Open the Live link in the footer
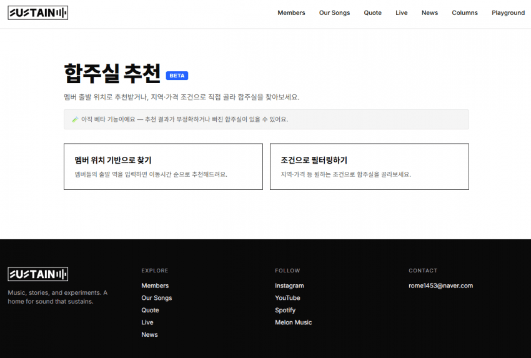531x358 pixels. coord(147,322)
